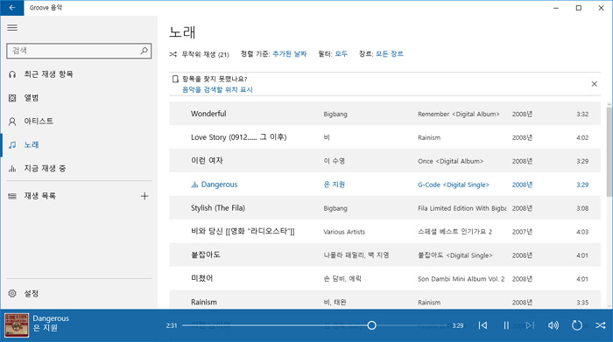Open the 추가된 날짜 sort dropdown
The height and width of the screenshot is (342, 613).
[290, 54]
